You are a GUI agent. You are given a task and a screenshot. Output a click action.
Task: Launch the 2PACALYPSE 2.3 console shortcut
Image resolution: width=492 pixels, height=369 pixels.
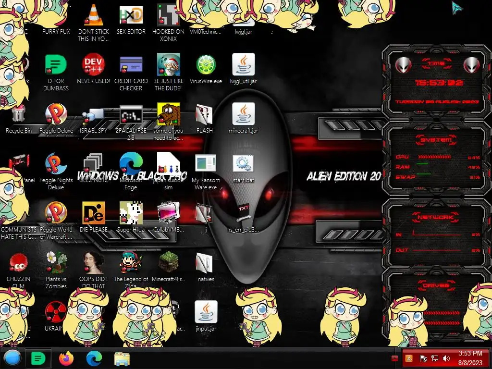[x=131, y=114]
